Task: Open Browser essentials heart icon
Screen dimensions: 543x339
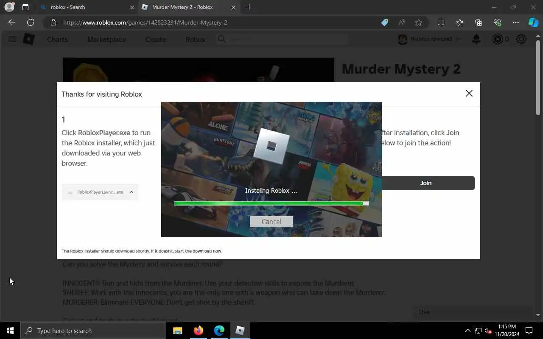Action: [497, 22]
